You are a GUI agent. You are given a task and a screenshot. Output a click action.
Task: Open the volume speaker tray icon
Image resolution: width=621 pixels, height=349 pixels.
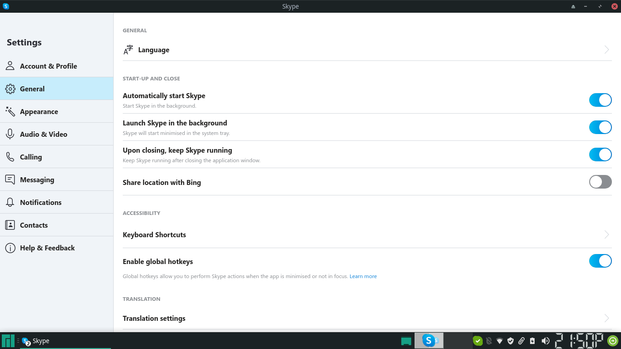coord(546,341)
